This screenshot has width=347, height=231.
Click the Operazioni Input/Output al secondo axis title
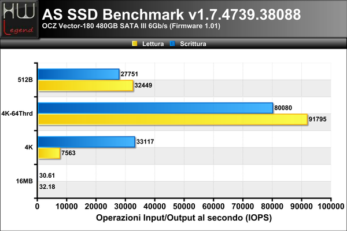point(184,218)
